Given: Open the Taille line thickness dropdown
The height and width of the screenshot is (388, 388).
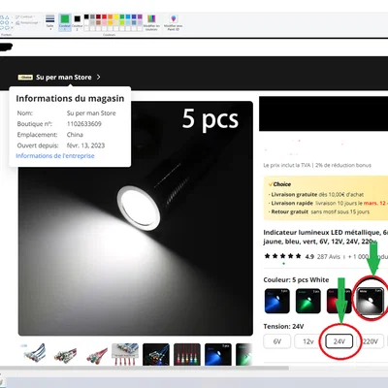Looking at the screenshot, I should (49, 22).
